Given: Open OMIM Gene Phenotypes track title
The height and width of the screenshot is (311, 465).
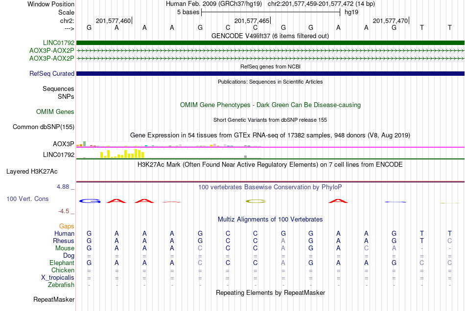Looking at the screenshot, I should (x=270, y=105).
